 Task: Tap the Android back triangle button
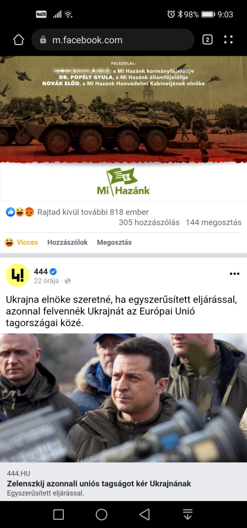145,514
